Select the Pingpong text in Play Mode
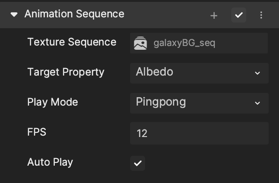This screenshot has width=279, height=183. [x=161, y=102]
